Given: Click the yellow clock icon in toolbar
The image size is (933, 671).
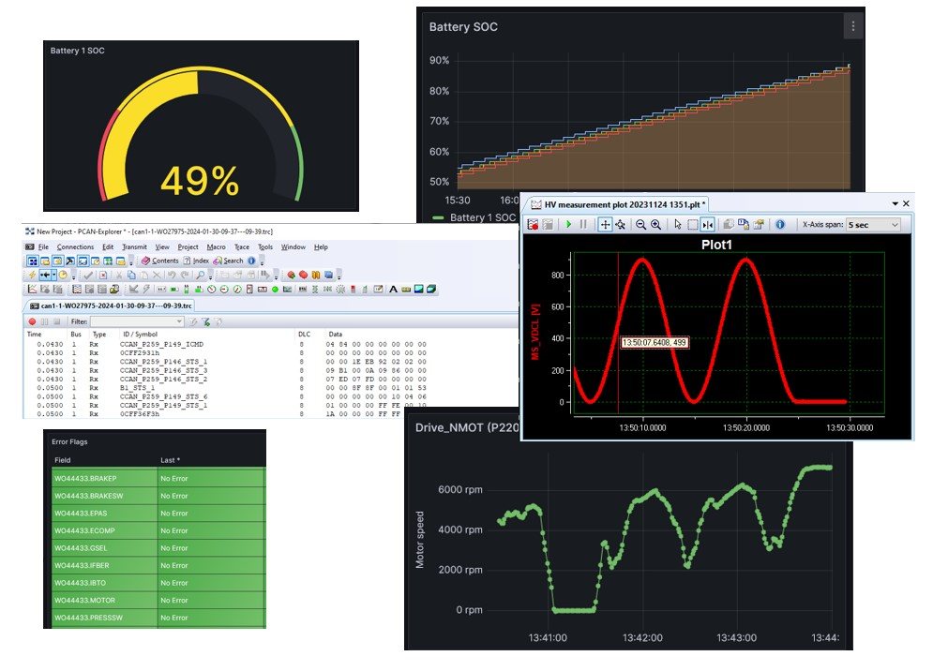Looking at the screenshot, I should (63, 275).
